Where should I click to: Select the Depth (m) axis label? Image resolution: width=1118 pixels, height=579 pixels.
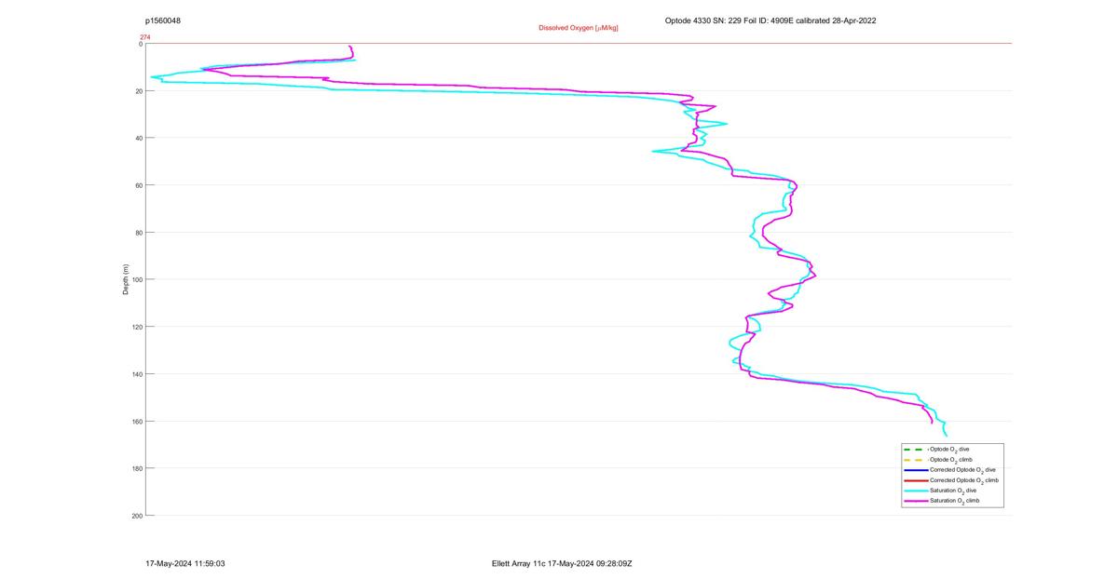pyautogui.click(x=126, y=279)
